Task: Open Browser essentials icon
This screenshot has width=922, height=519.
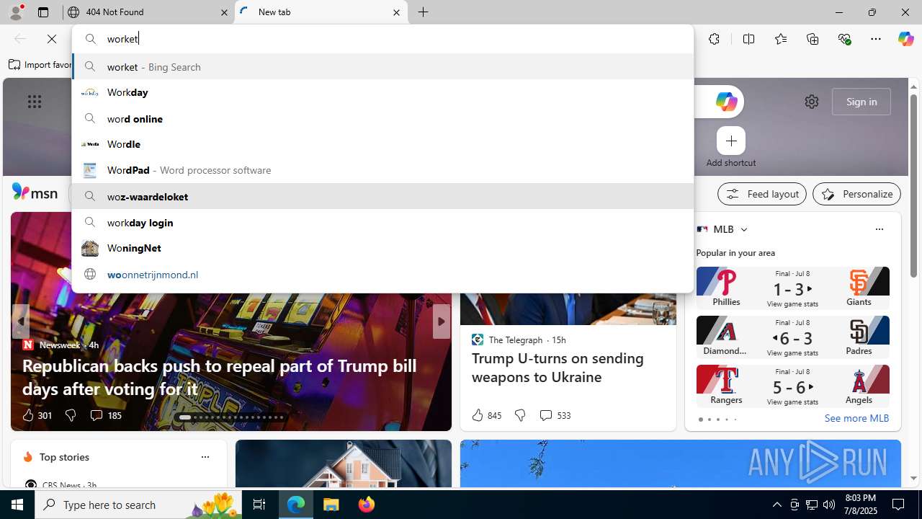Action: tap(844, 39)
